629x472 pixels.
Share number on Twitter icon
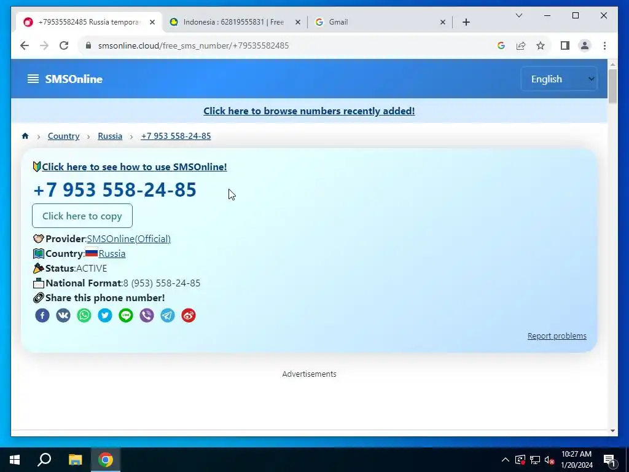click(105, 315)
